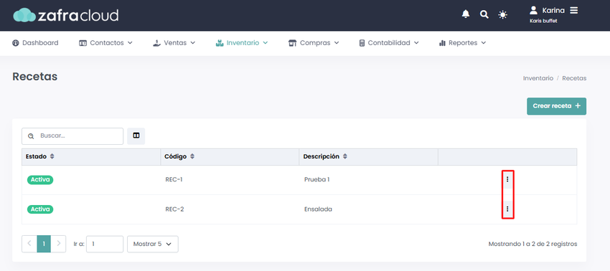The height and width of the screenshot is (271, 610).
Task: Sort by Descripción column arrows
Action: pyautogui.click(x=345, y=156)
